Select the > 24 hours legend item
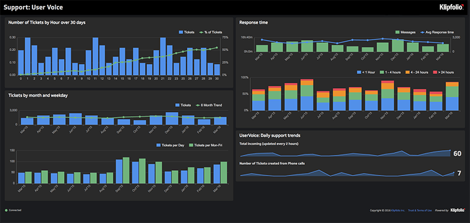The height and width of the screenshot is (223, 470). pos(444,72)
